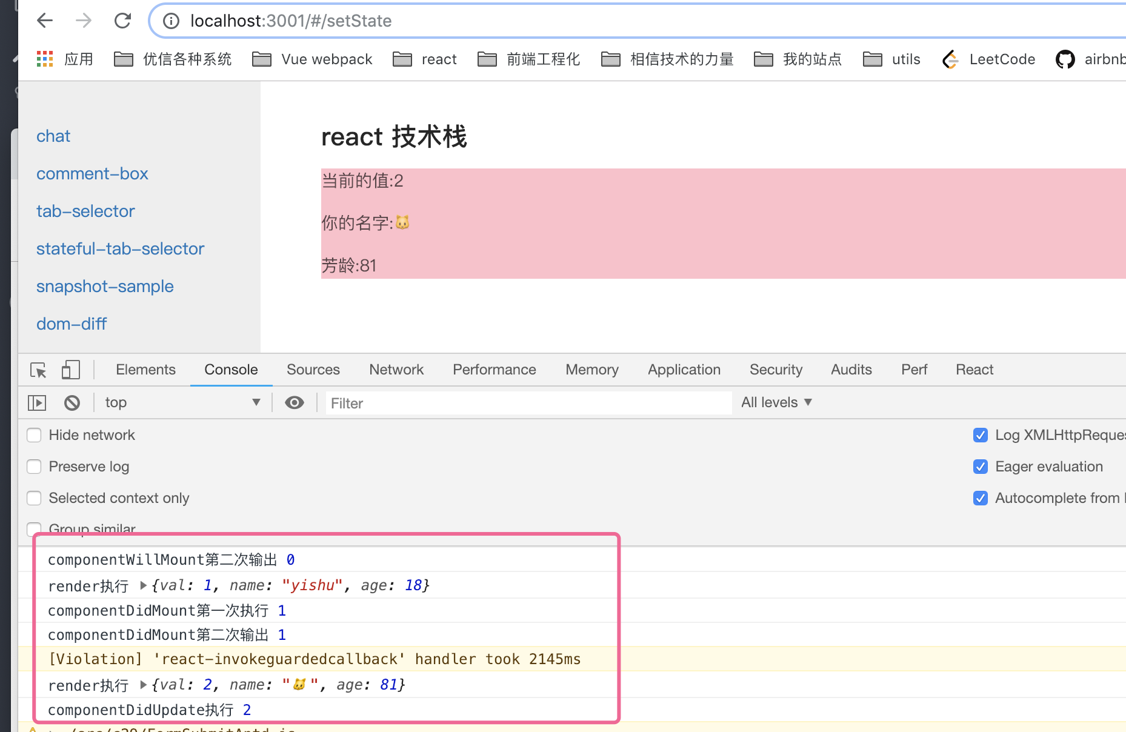Activate the inspect element picker icon

[38, 370]
